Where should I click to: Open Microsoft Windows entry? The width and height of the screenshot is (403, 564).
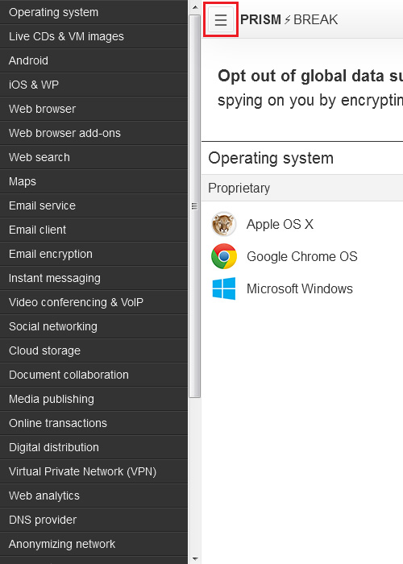click(x=300, y=288)
